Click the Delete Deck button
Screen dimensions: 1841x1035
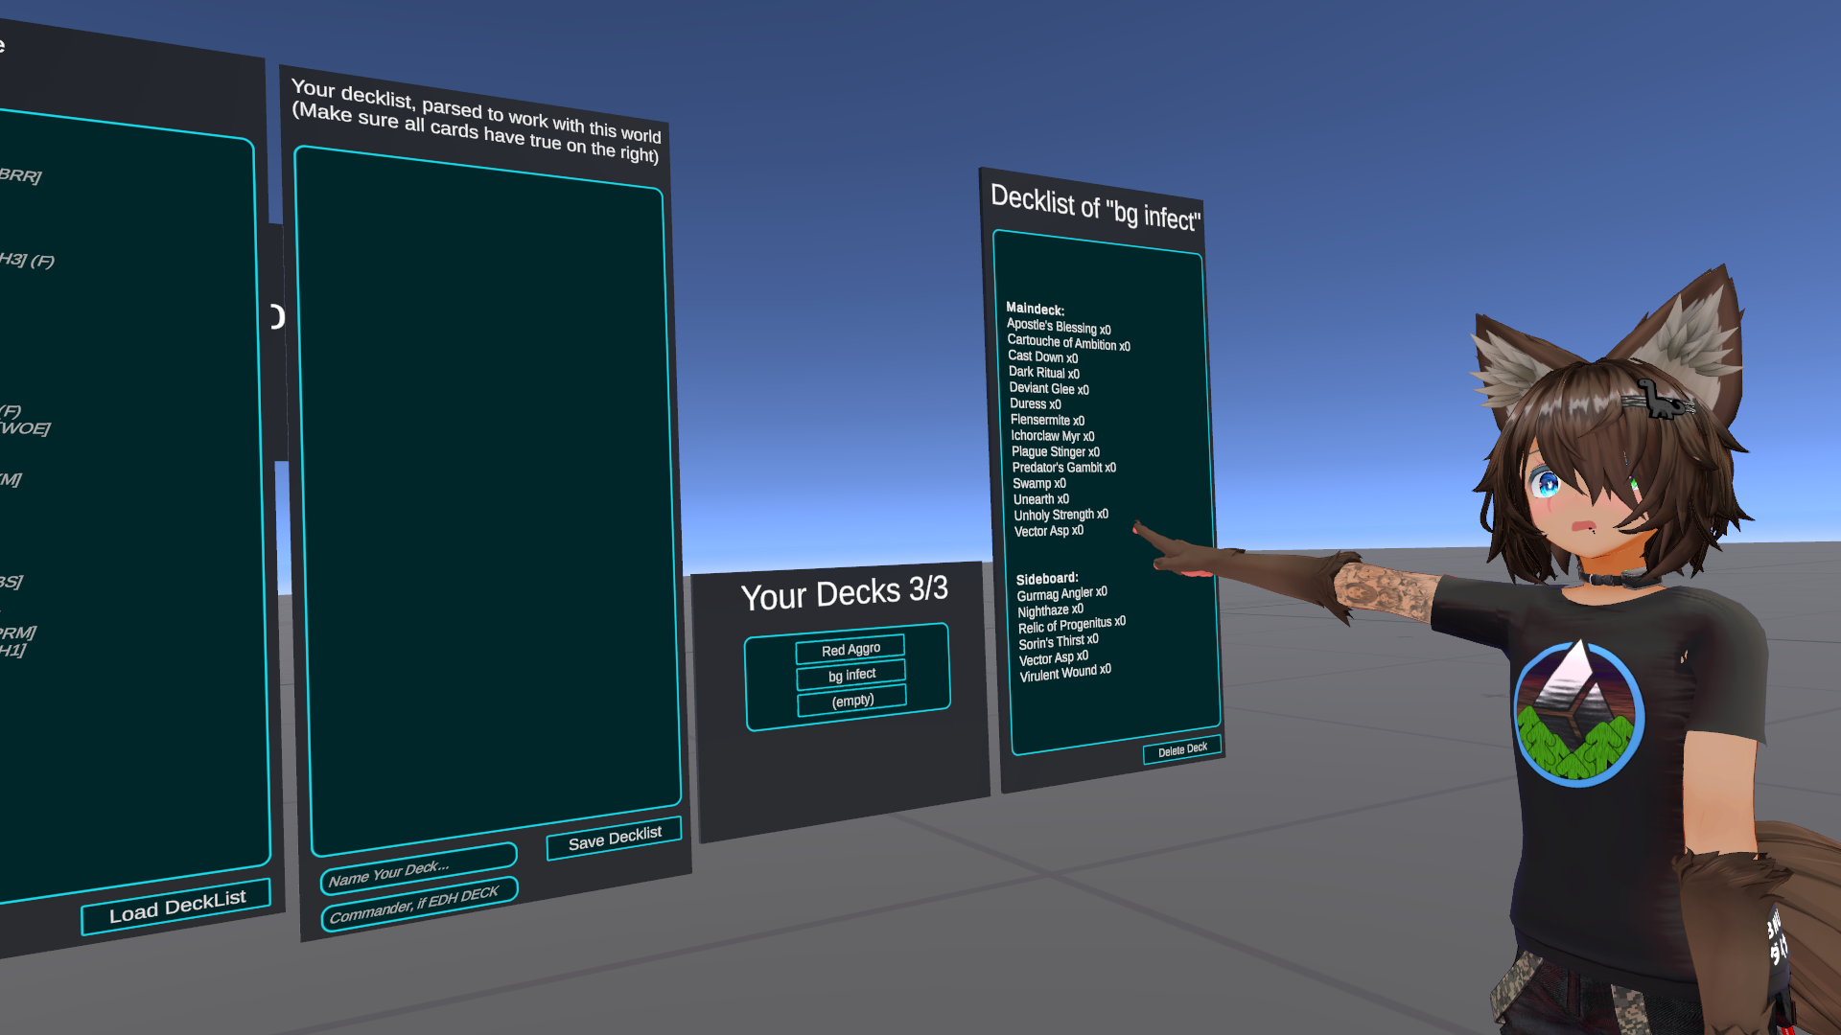pos(1181,749)
